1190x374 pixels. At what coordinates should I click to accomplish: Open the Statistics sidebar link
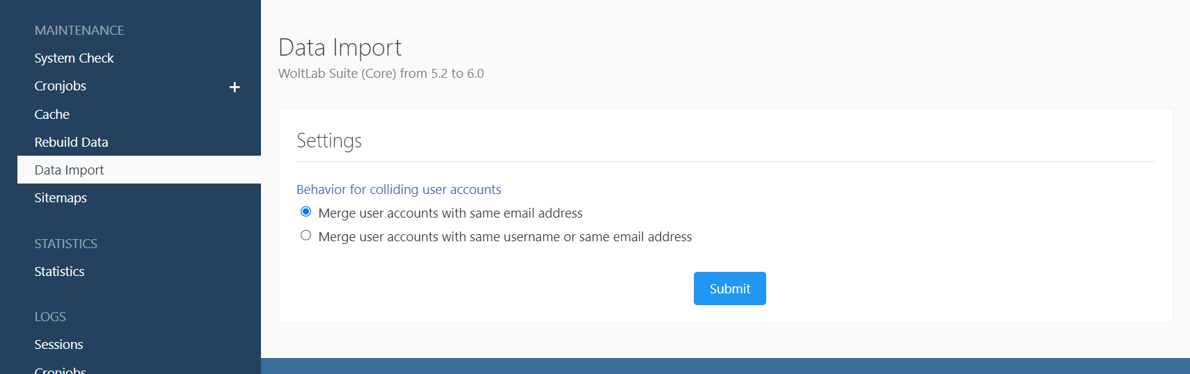click(59, 272)
